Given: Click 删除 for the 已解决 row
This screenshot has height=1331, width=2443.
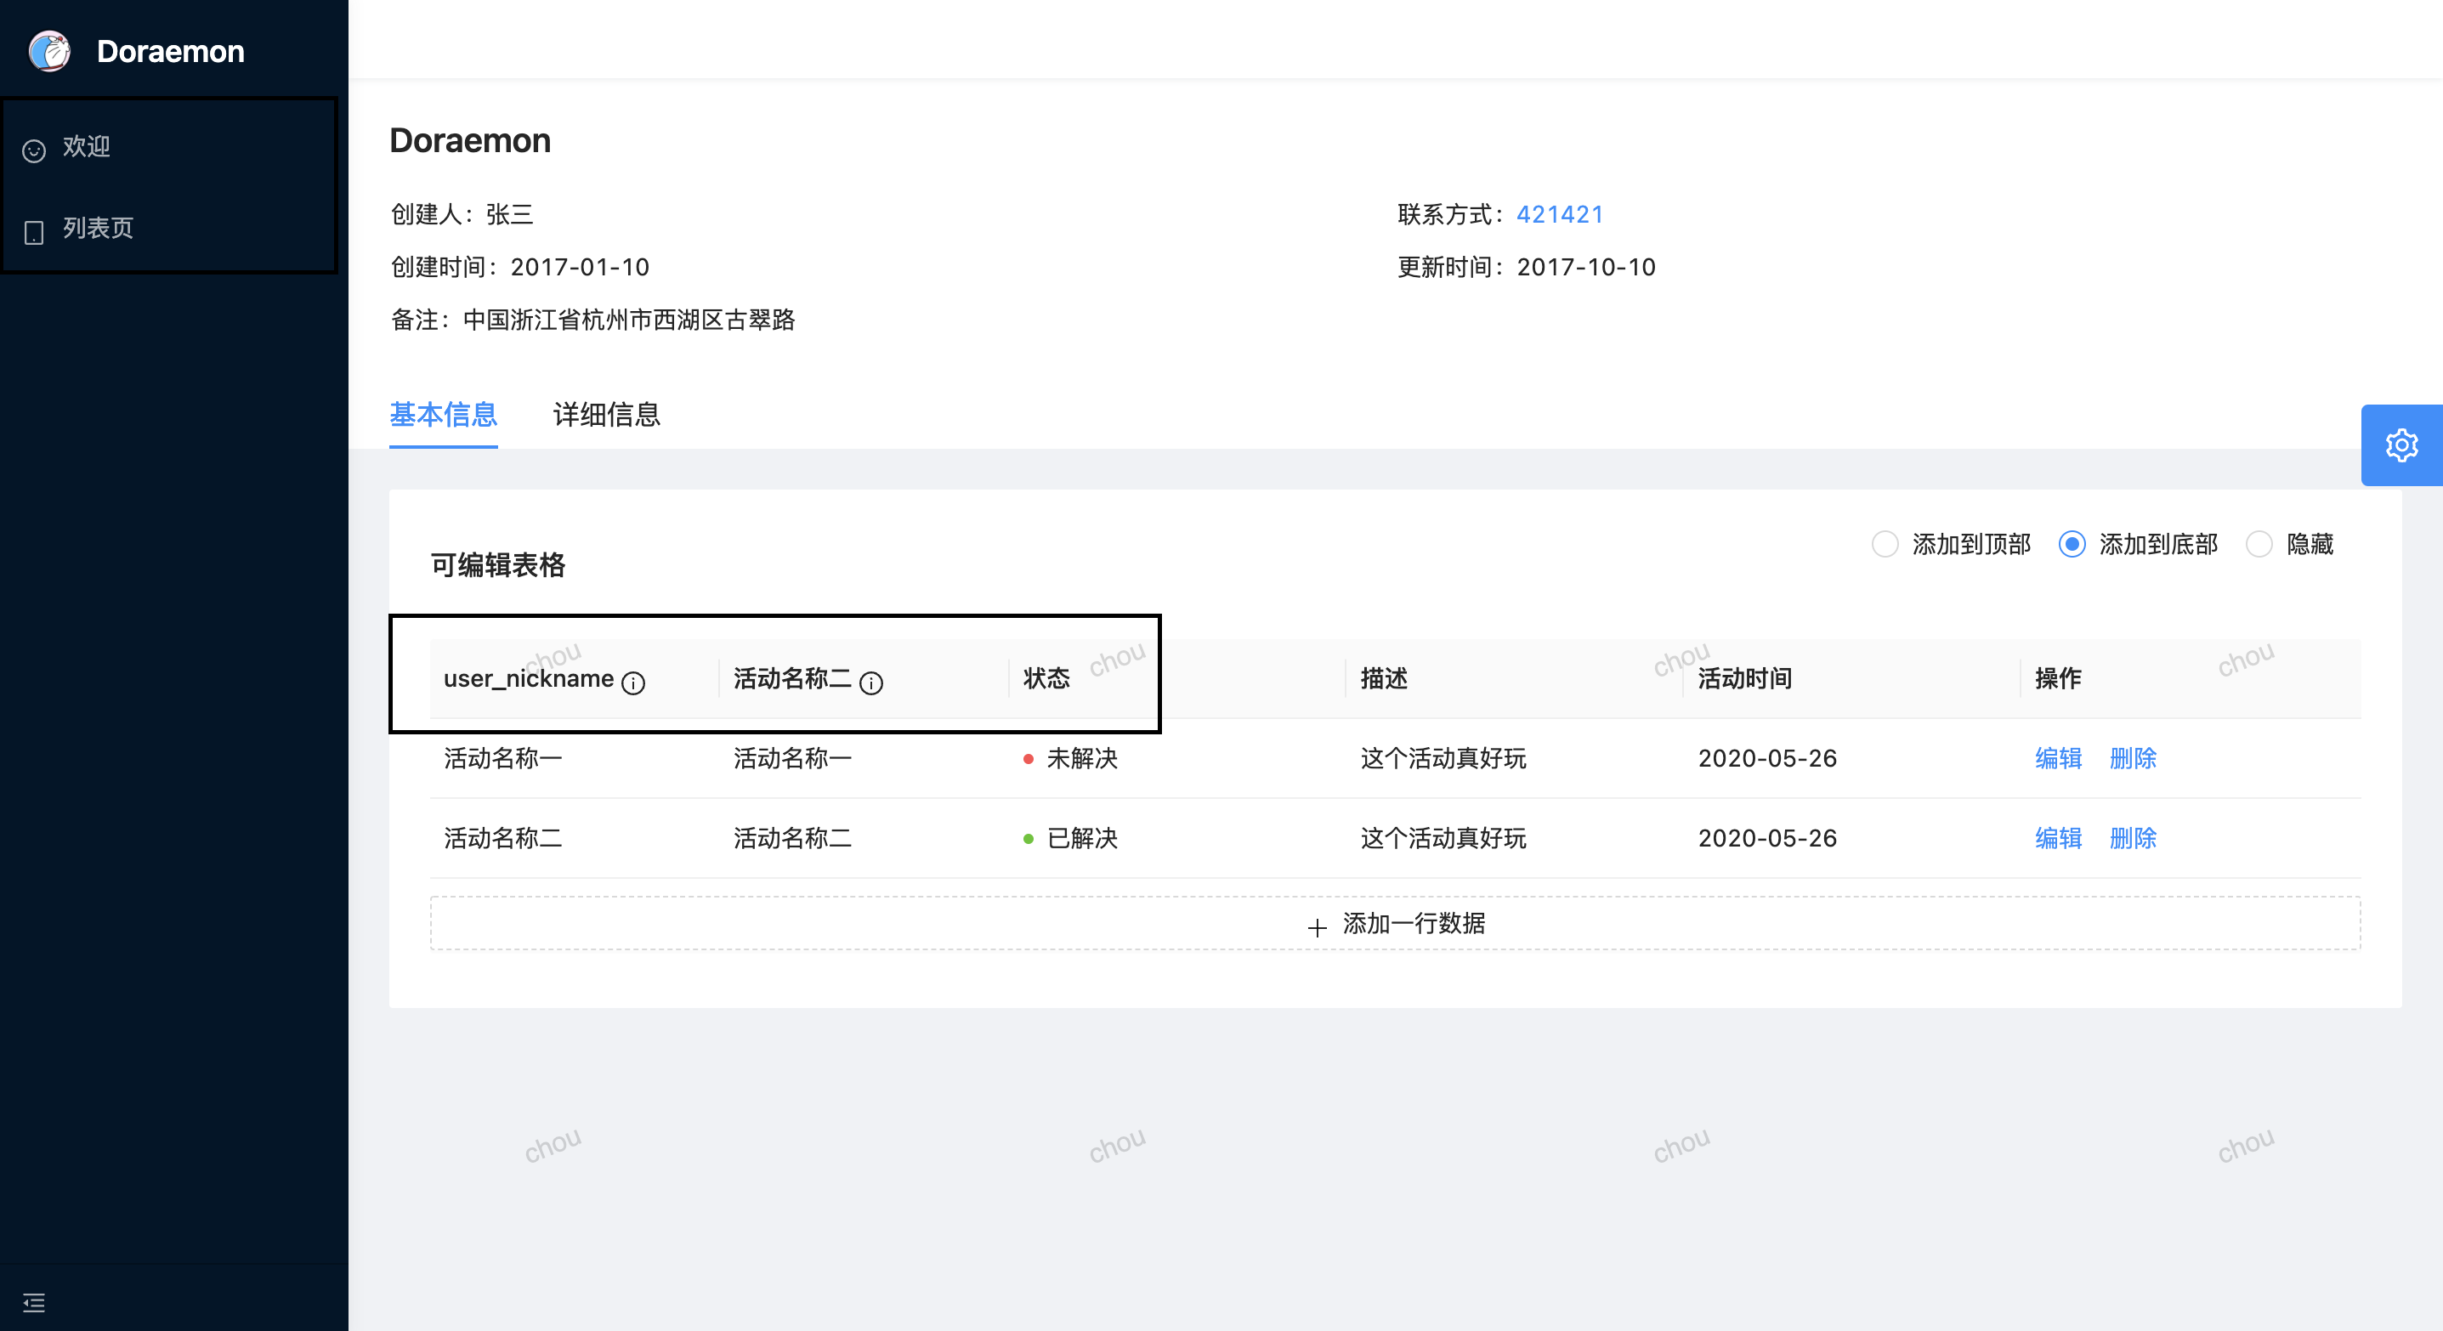Looking at the screenshot, I should coord(2133,838).
